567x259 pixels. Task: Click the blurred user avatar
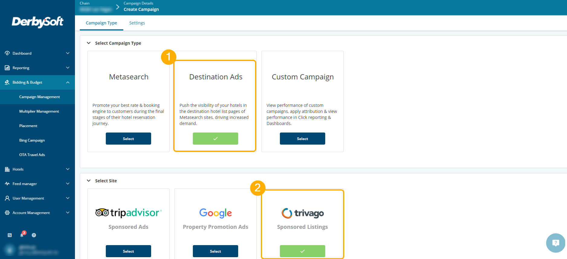tap(10, 250)
